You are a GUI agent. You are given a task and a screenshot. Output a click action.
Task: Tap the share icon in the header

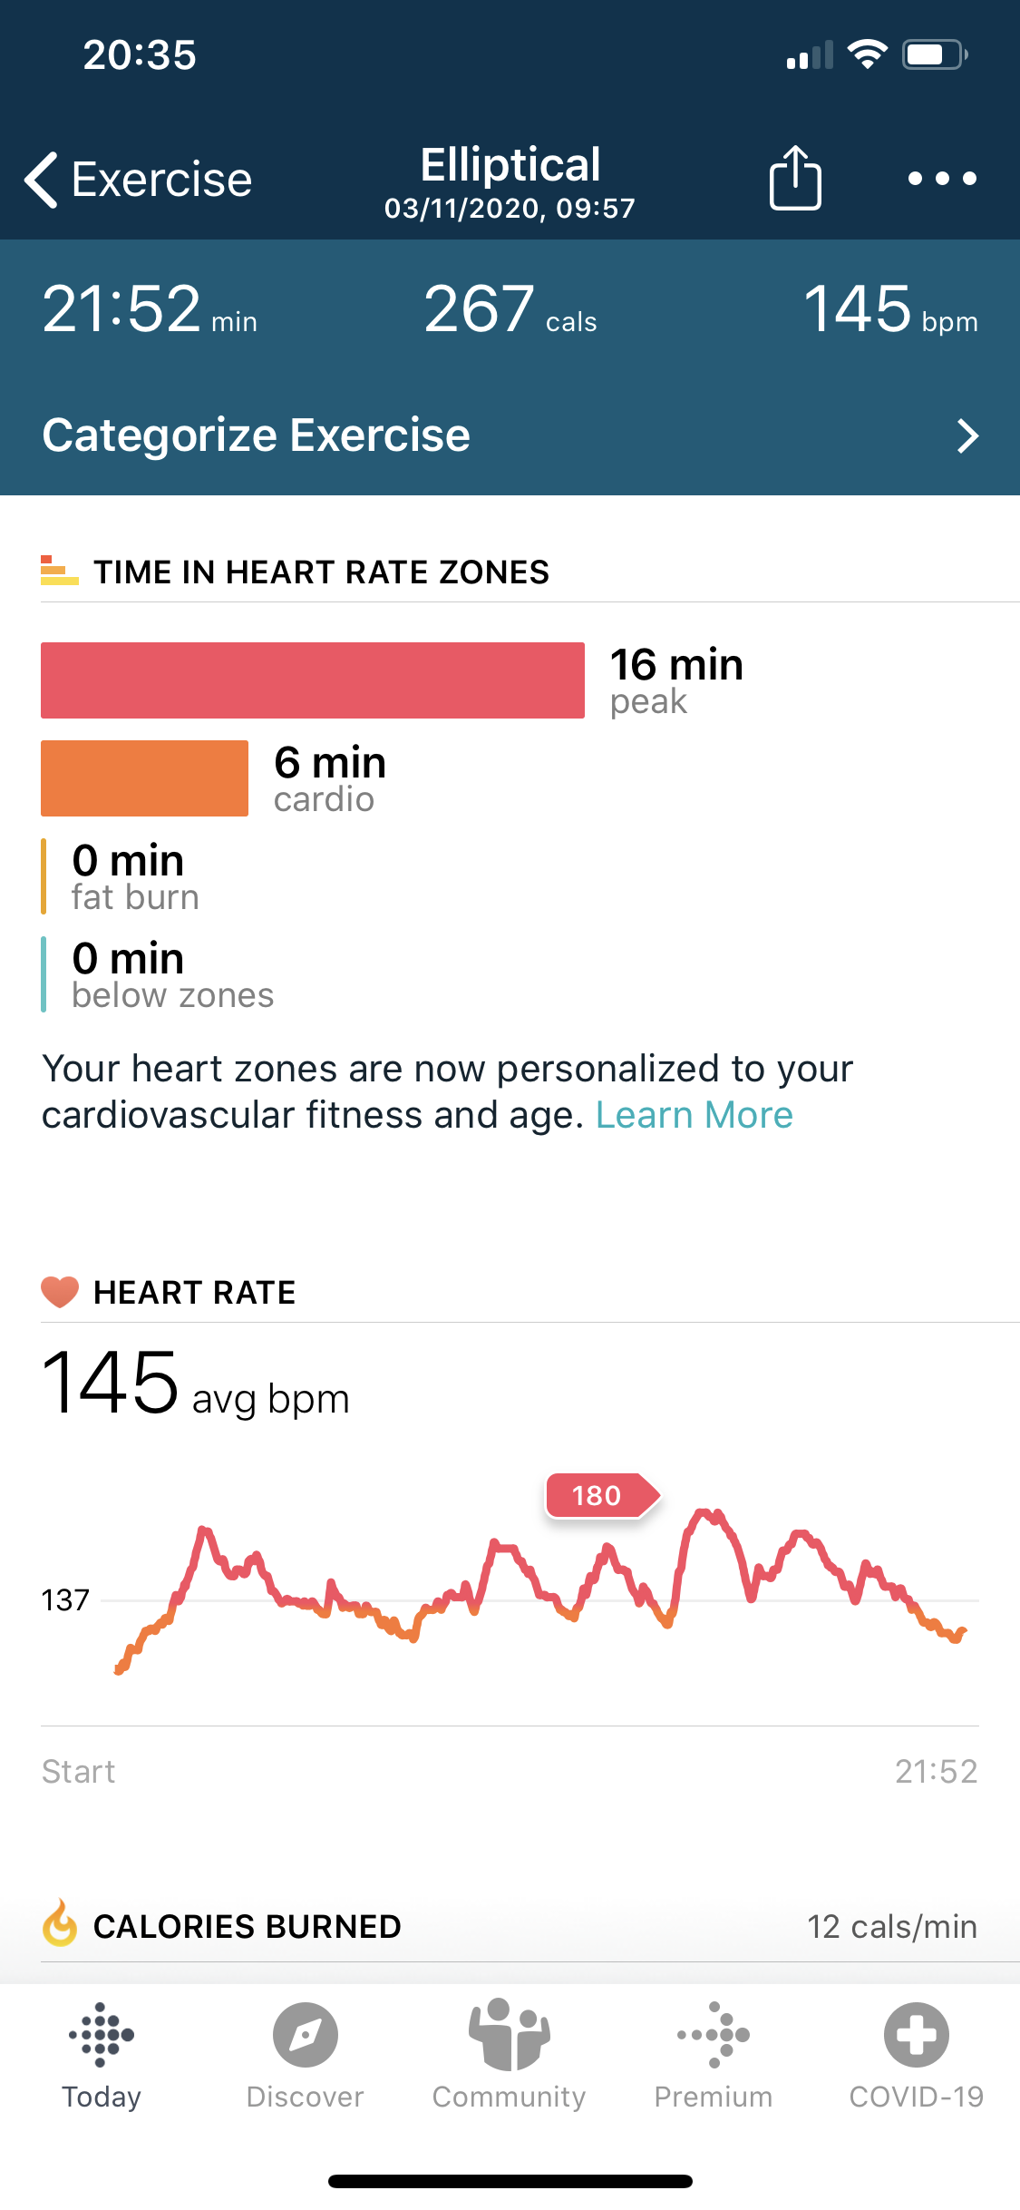795,179
